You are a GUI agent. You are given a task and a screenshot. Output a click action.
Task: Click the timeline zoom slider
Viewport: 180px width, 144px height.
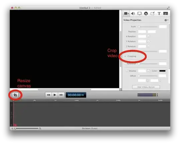pos(26,128)
